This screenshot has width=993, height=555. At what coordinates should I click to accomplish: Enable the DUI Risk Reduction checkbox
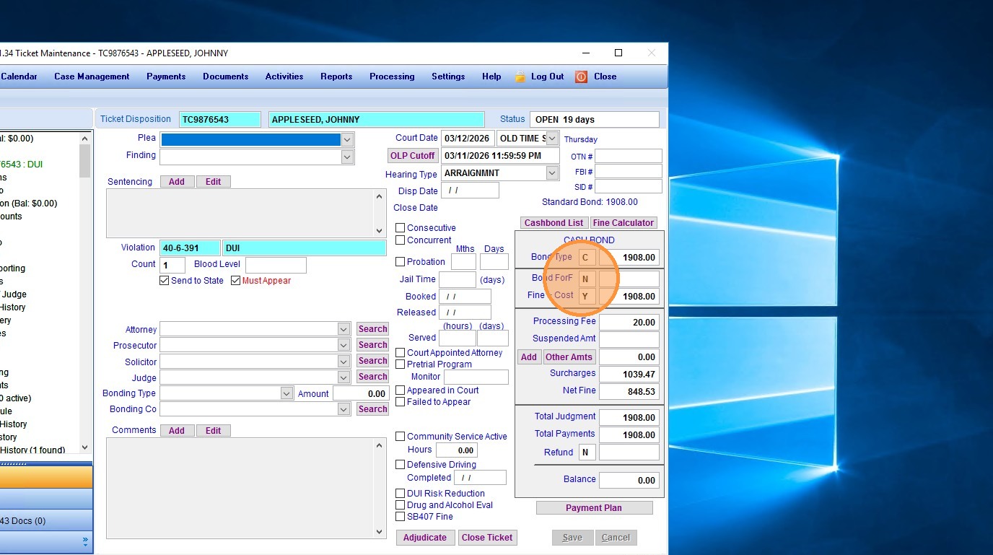(401, 494)
